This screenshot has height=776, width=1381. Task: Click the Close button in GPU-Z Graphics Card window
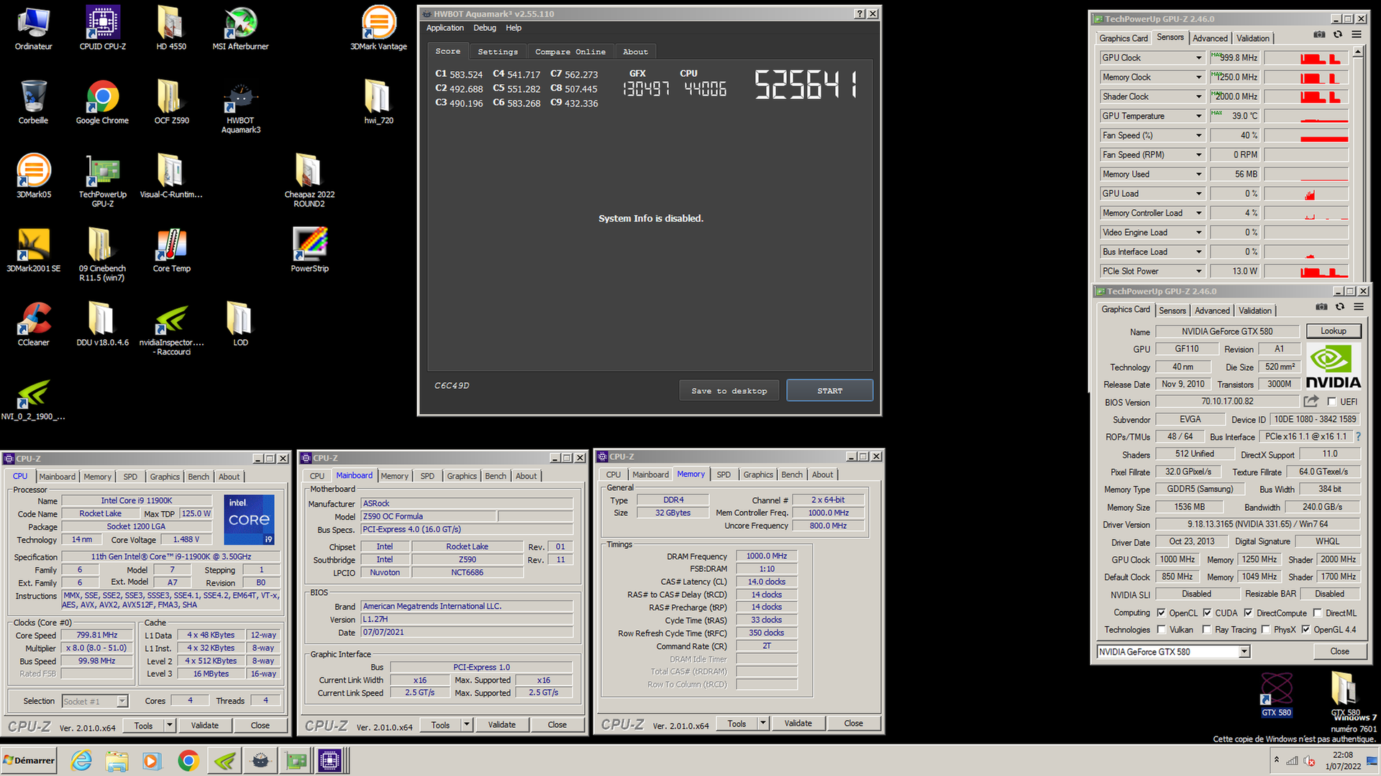(x=1339, y=652)
